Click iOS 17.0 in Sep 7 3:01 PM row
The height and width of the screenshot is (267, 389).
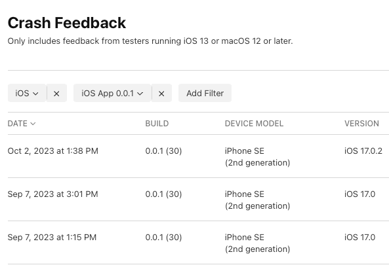[359, 194]
